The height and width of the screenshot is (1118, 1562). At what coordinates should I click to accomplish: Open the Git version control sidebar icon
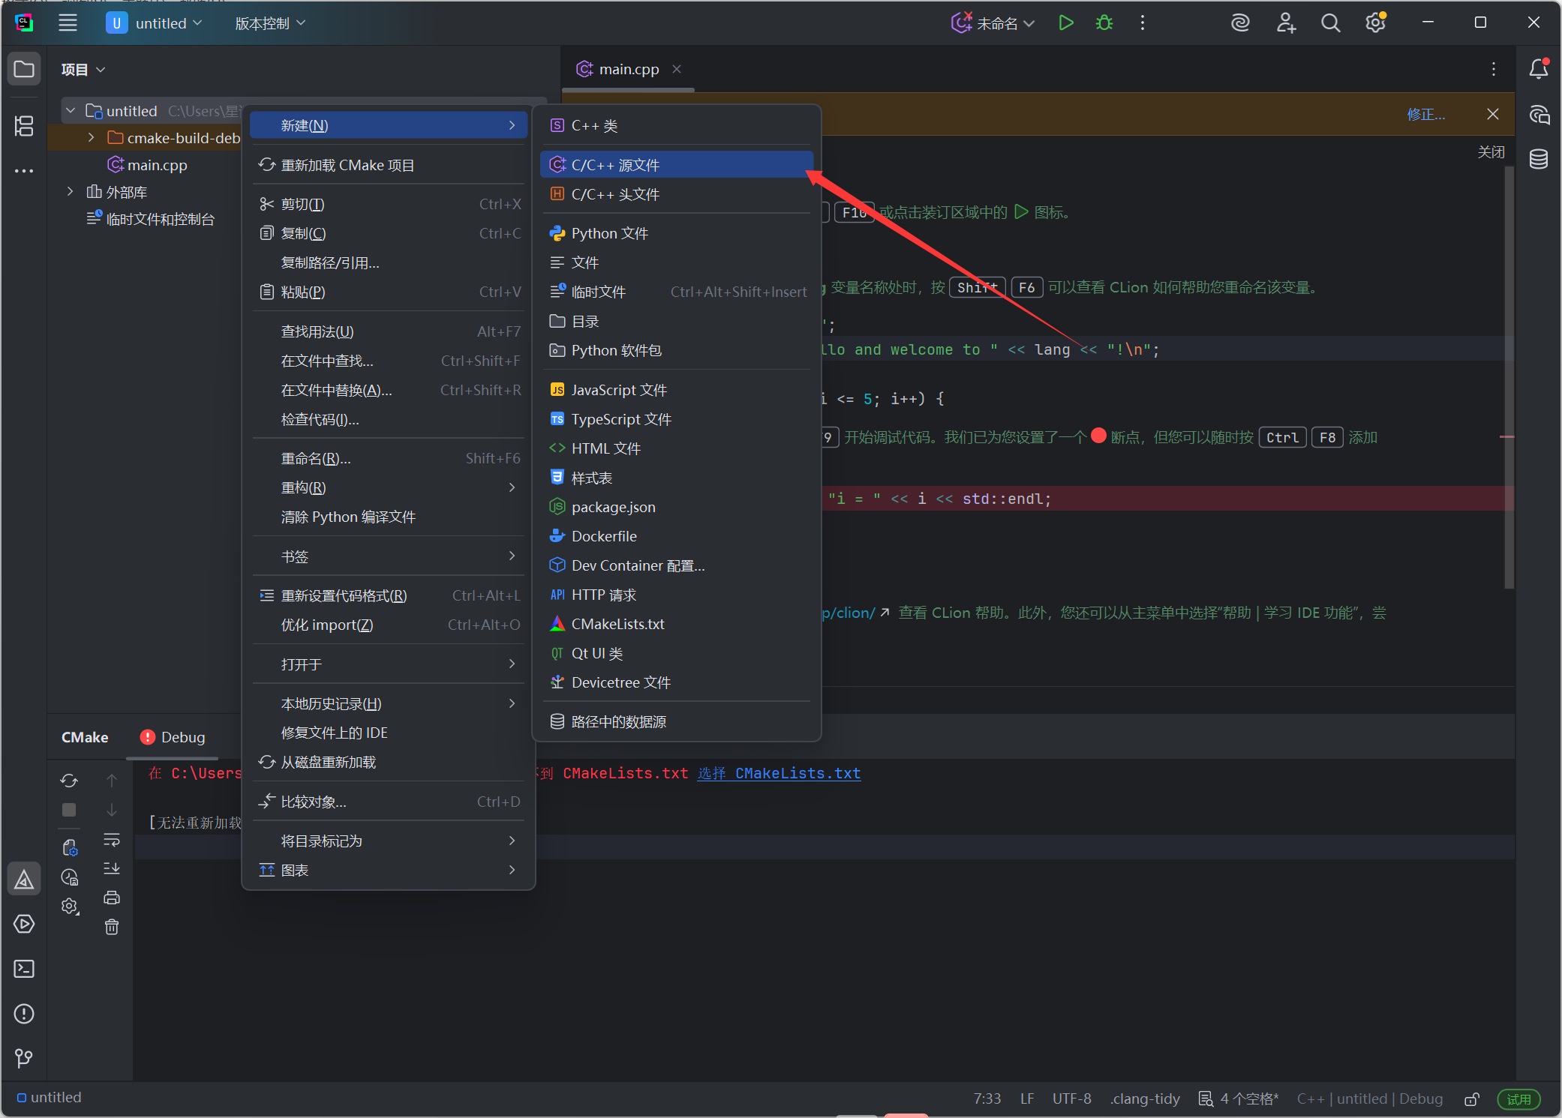(x=24, y=1058)
